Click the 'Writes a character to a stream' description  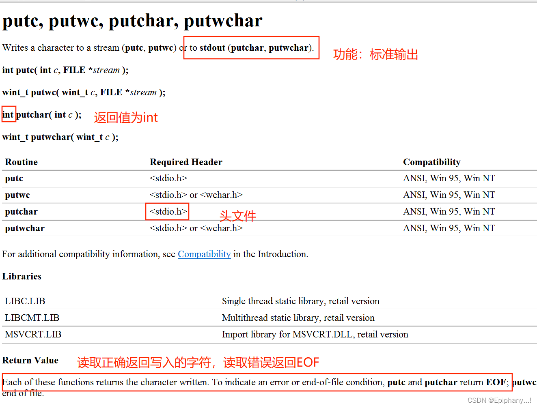click(158, 48)
